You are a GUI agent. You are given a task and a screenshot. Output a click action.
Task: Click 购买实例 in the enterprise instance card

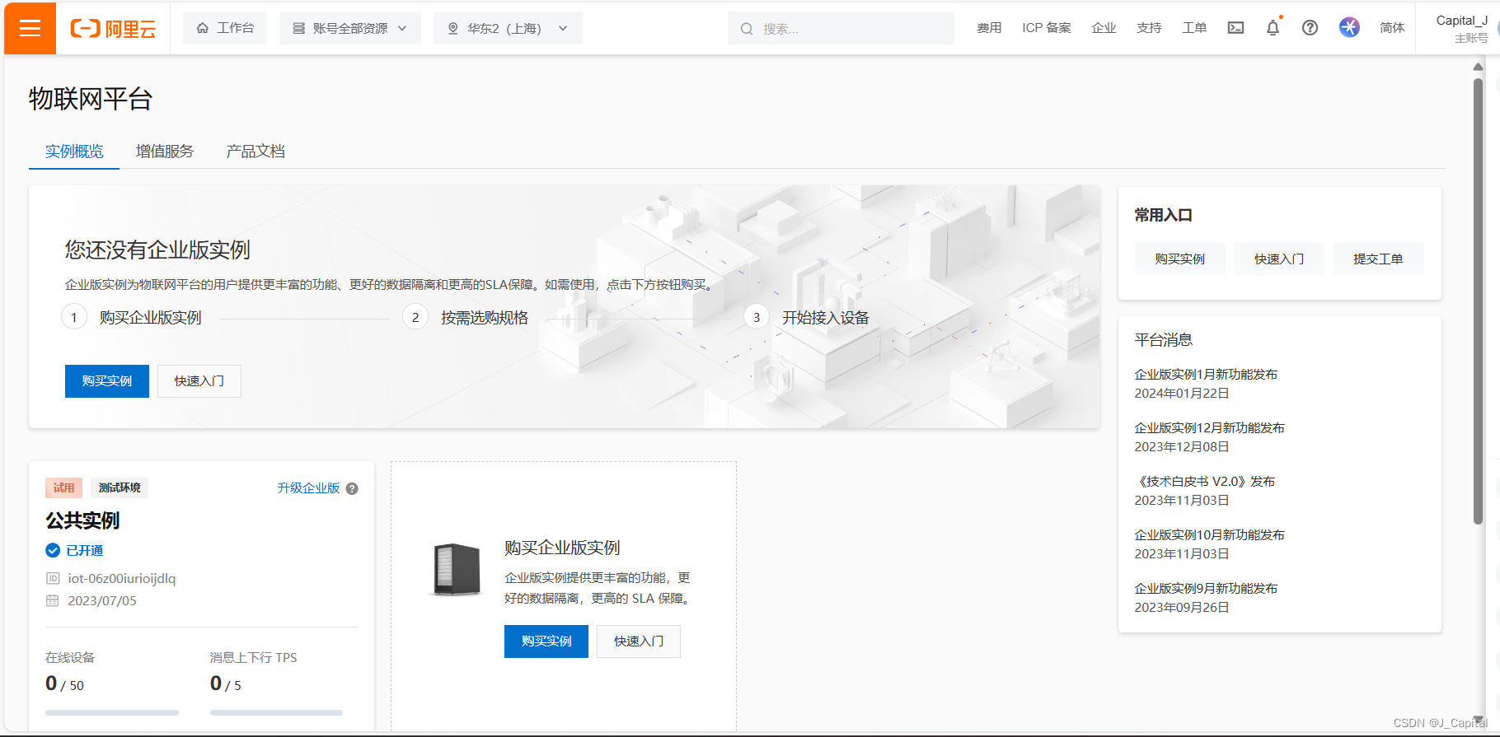(x=546, y=641)
